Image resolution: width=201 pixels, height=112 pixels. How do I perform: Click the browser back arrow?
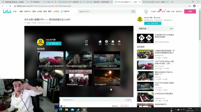(x=3, y=6)
